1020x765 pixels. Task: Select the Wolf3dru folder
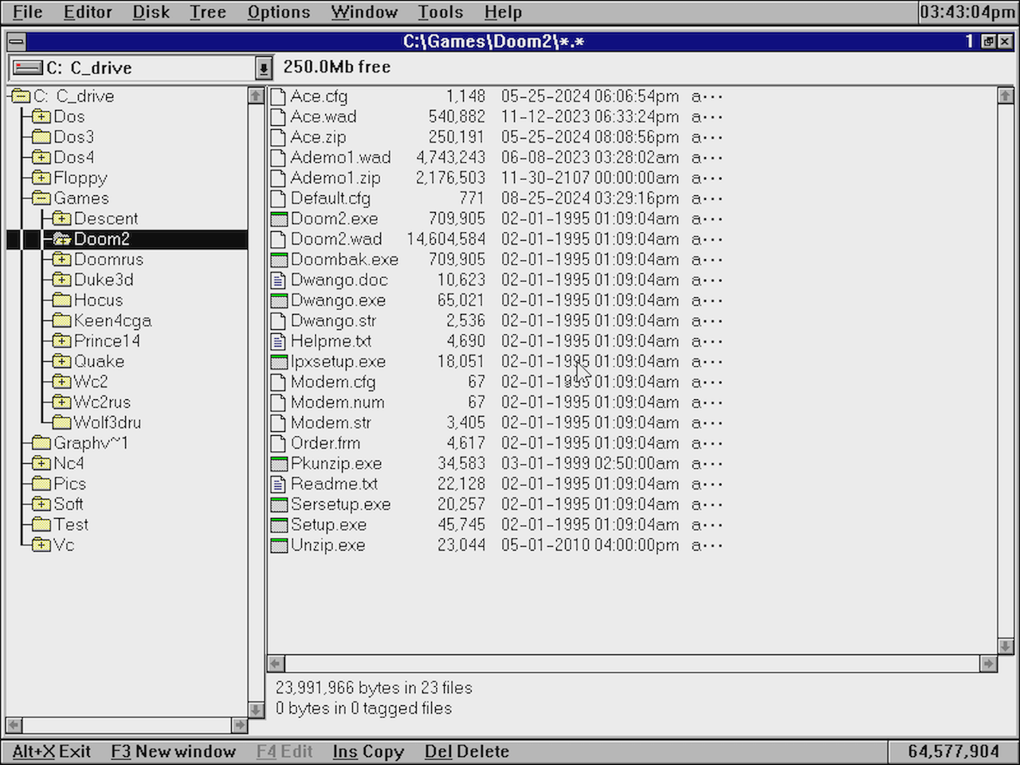(x=107, y=423)
